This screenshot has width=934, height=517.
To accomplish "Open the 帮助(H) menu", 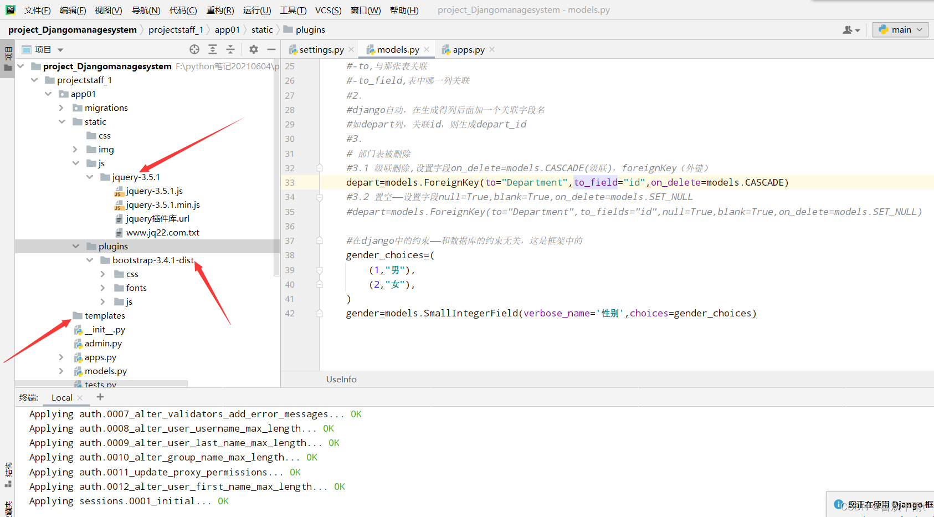I will [404, 10].
